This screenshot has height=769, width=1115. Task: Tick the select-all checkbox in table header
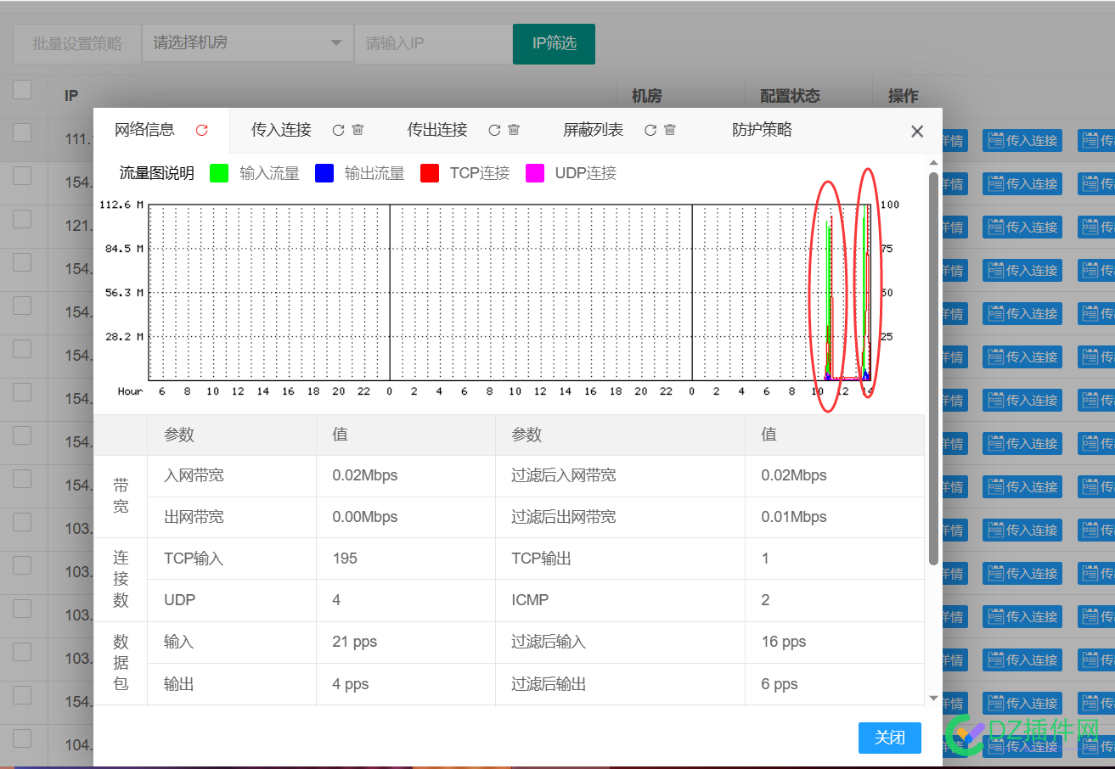(22, 89)
